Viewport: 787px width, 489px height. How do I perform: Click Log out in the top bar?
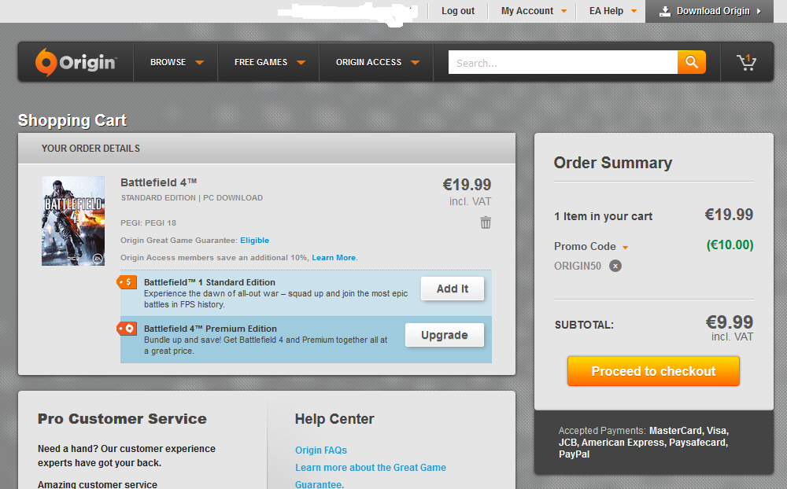[458, 11]
